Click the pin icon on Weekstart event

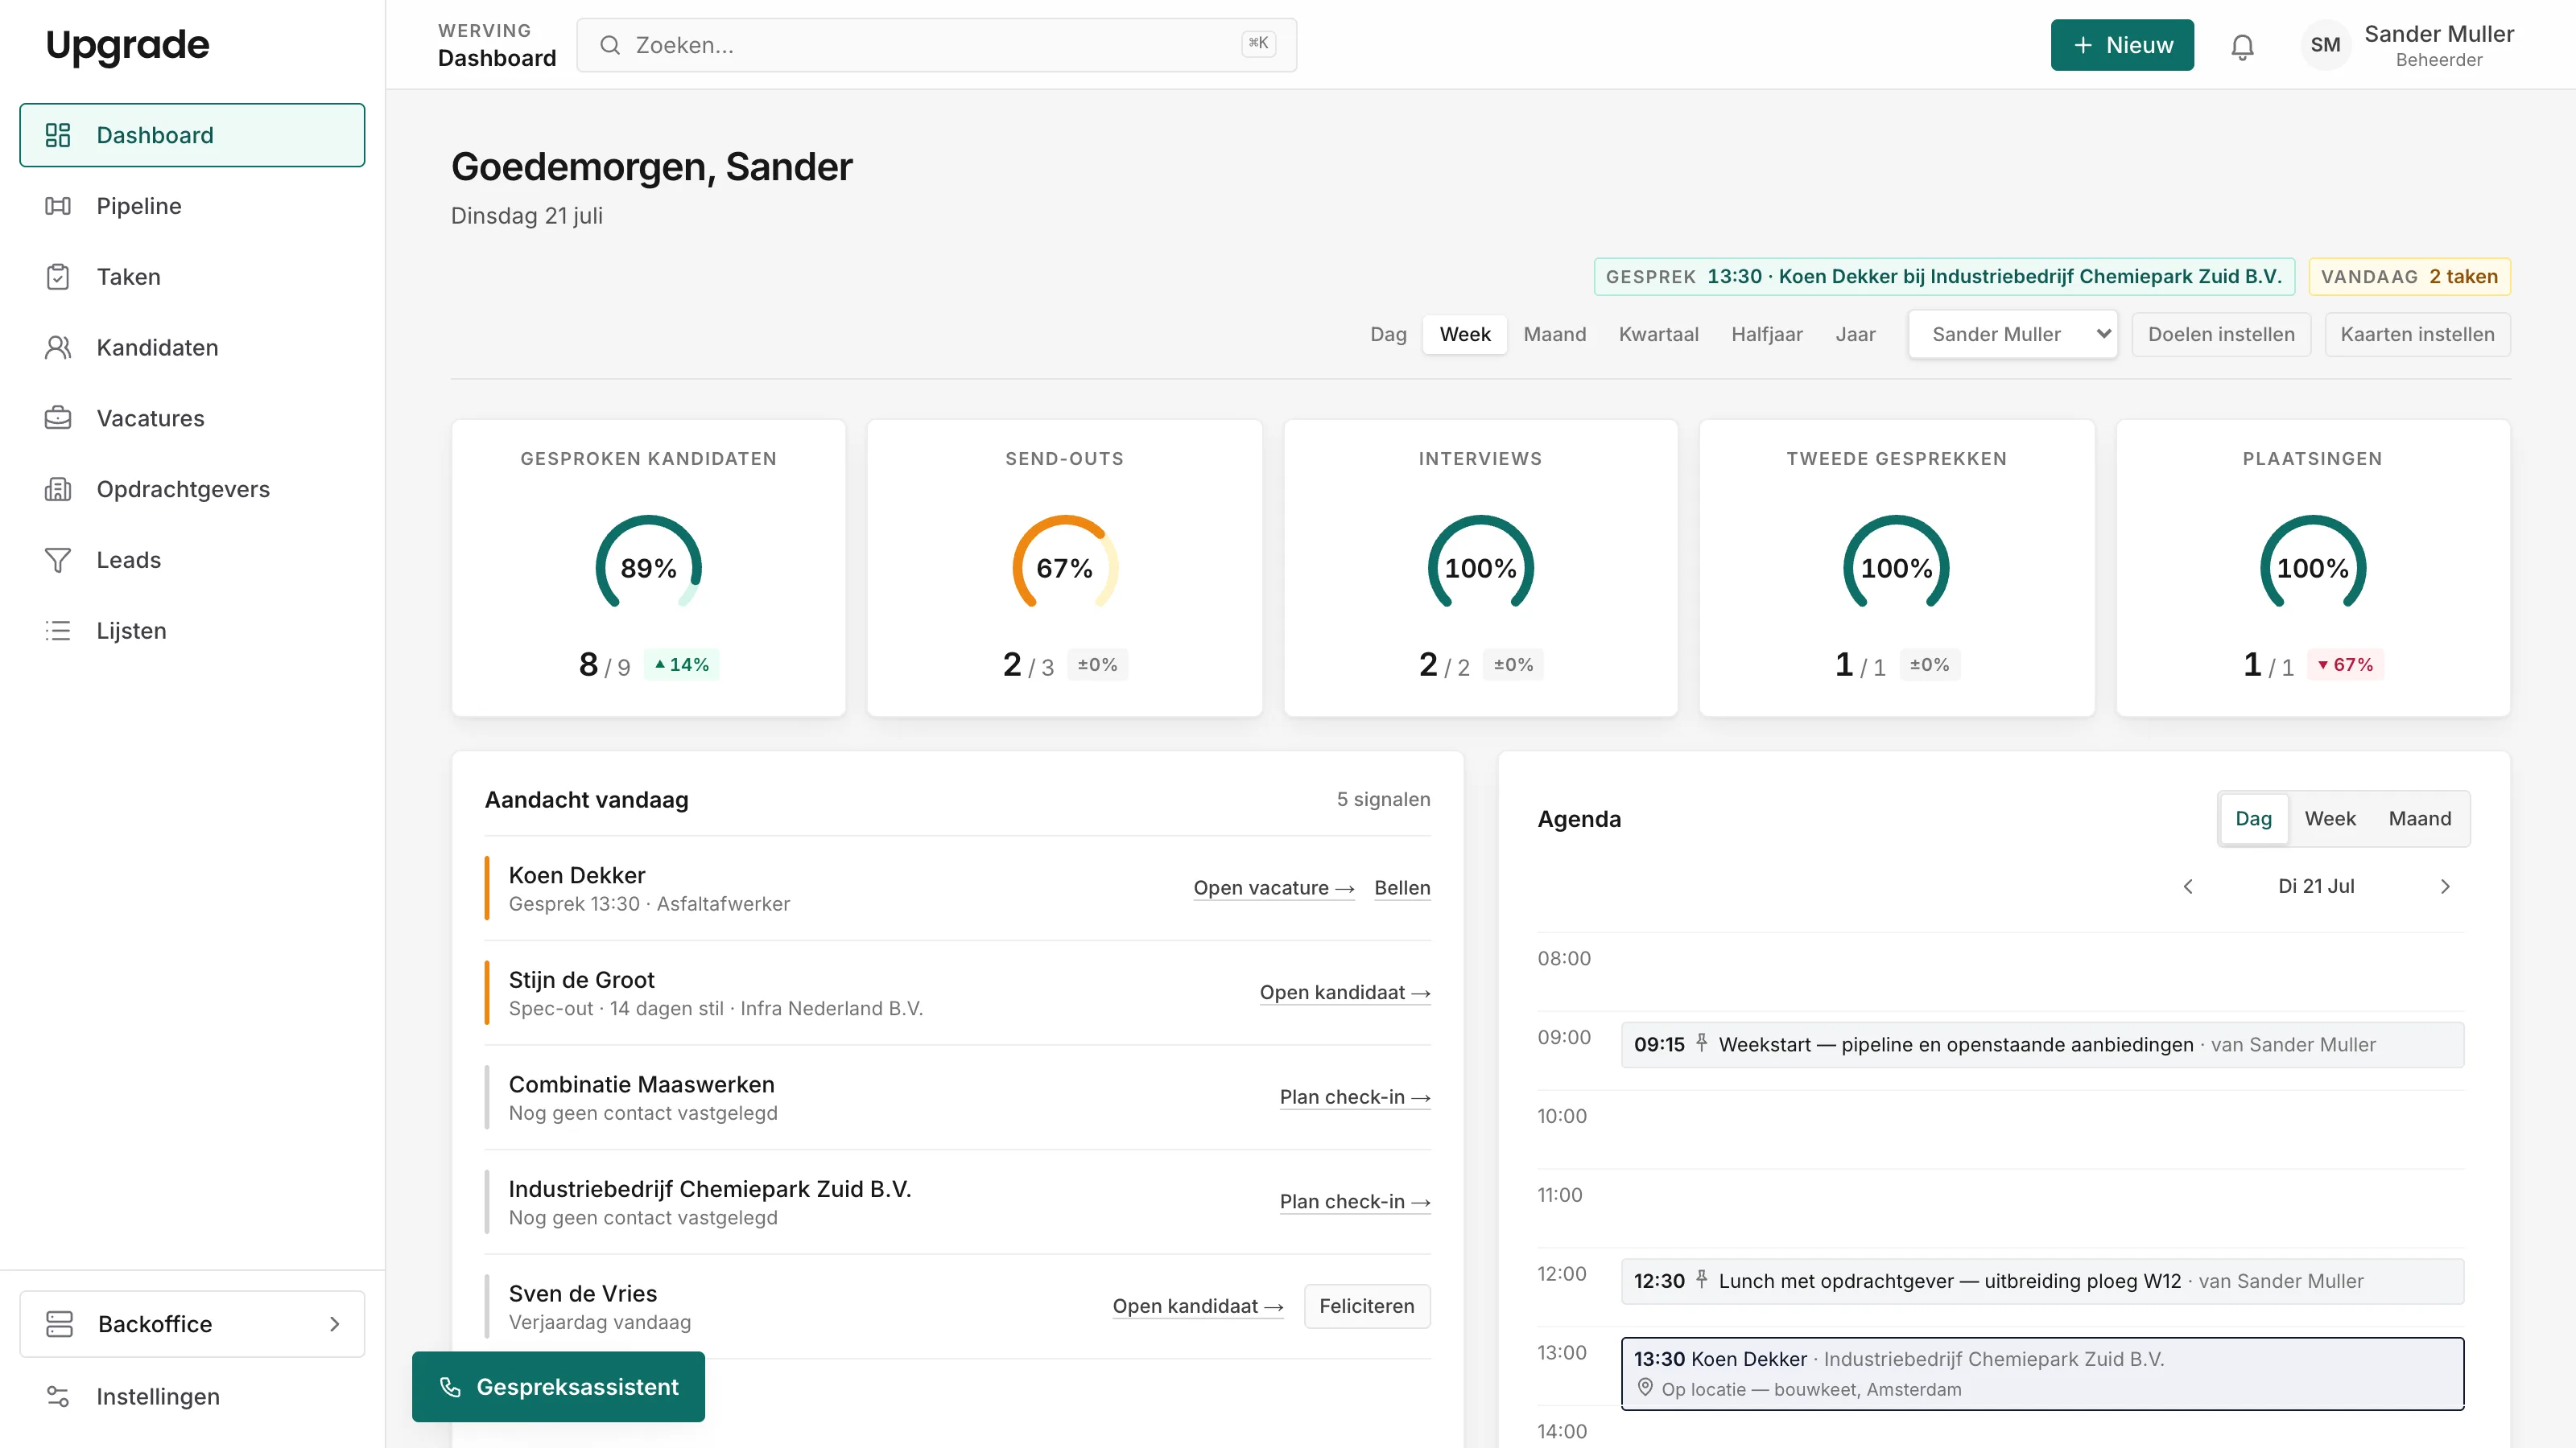pos(1701,1043)
